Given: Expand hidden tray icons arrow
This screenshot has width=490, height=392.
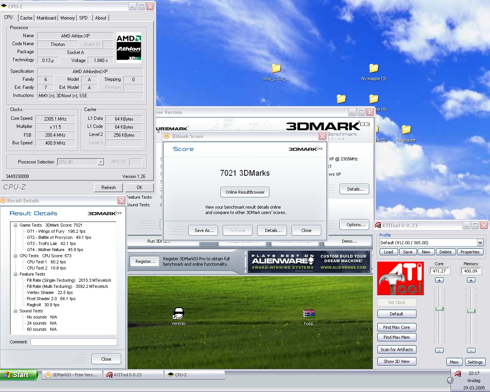Looking at the screenshot, I should pyautogui.click(x=450, y=381).
